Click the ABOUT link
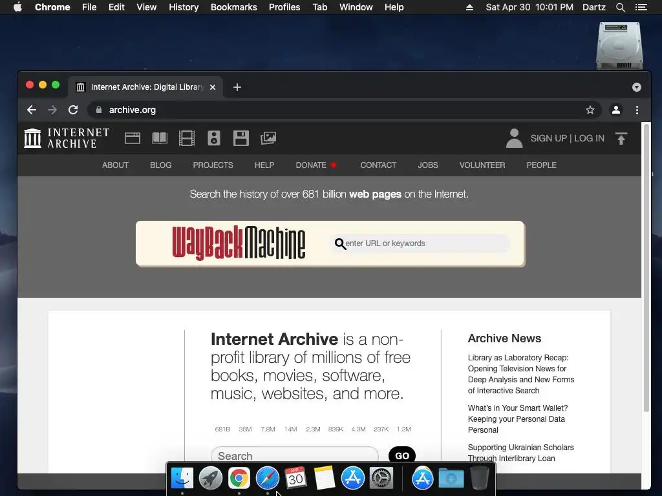 [x=115, y=165]
